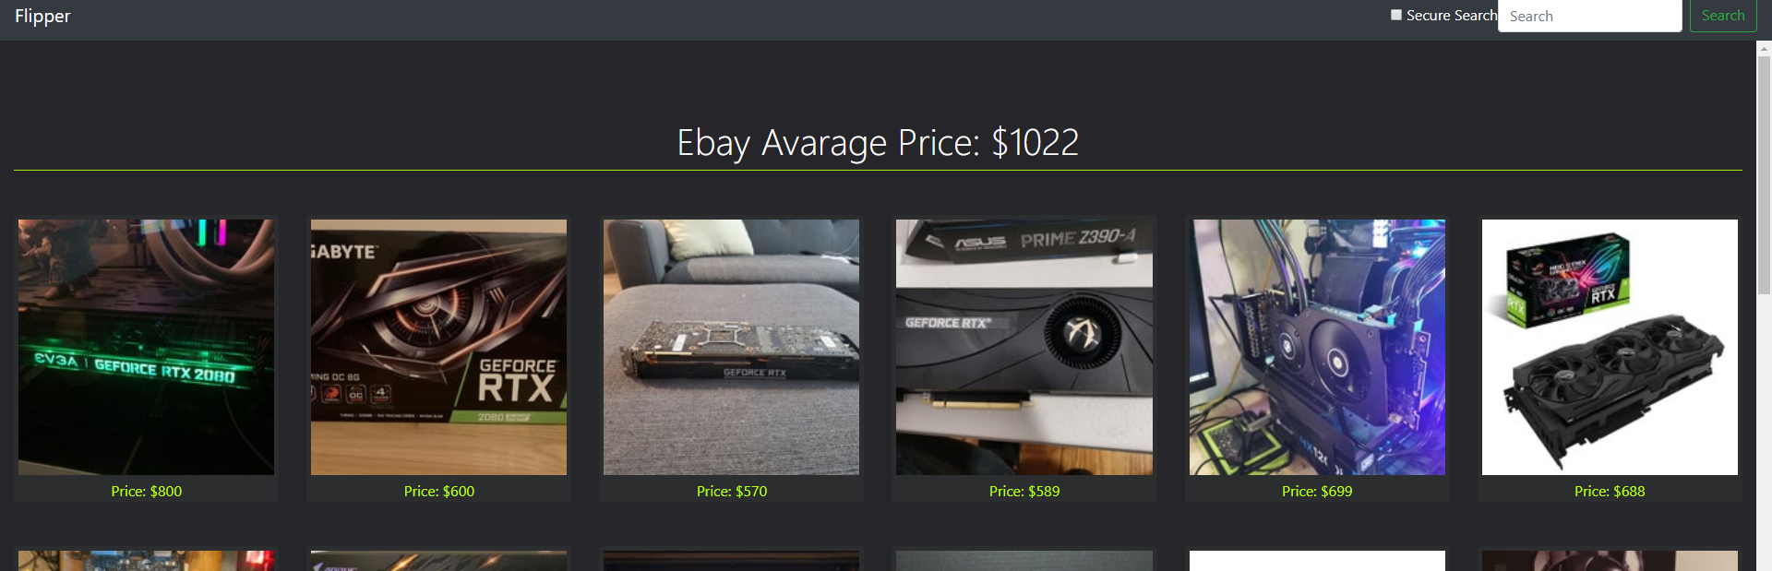Image resolution: width=1772 pixels, height=571 pixels.
Task: Click the Price: $800 label
Action: tap(146, 491)
